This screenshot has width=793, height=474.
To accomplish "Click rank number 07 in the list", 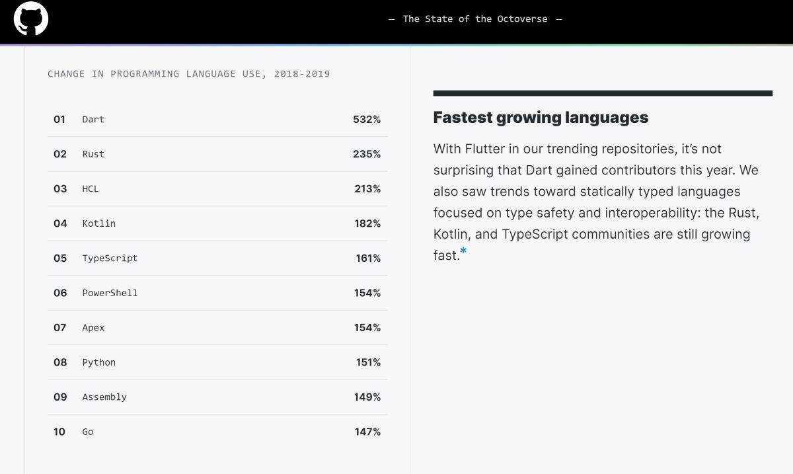I will point(60,327).
